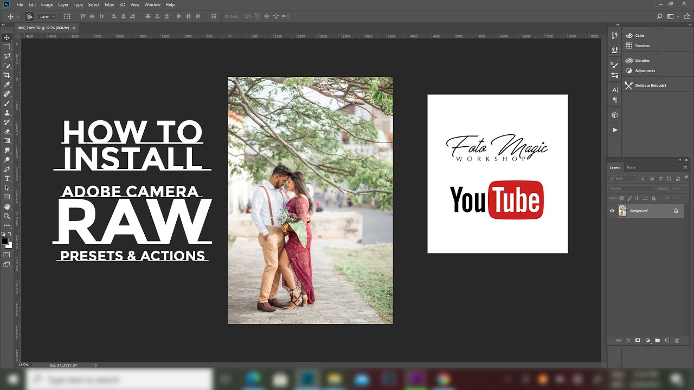
Task: Toggle Quick Mask mode
Action: coord(7,255)
